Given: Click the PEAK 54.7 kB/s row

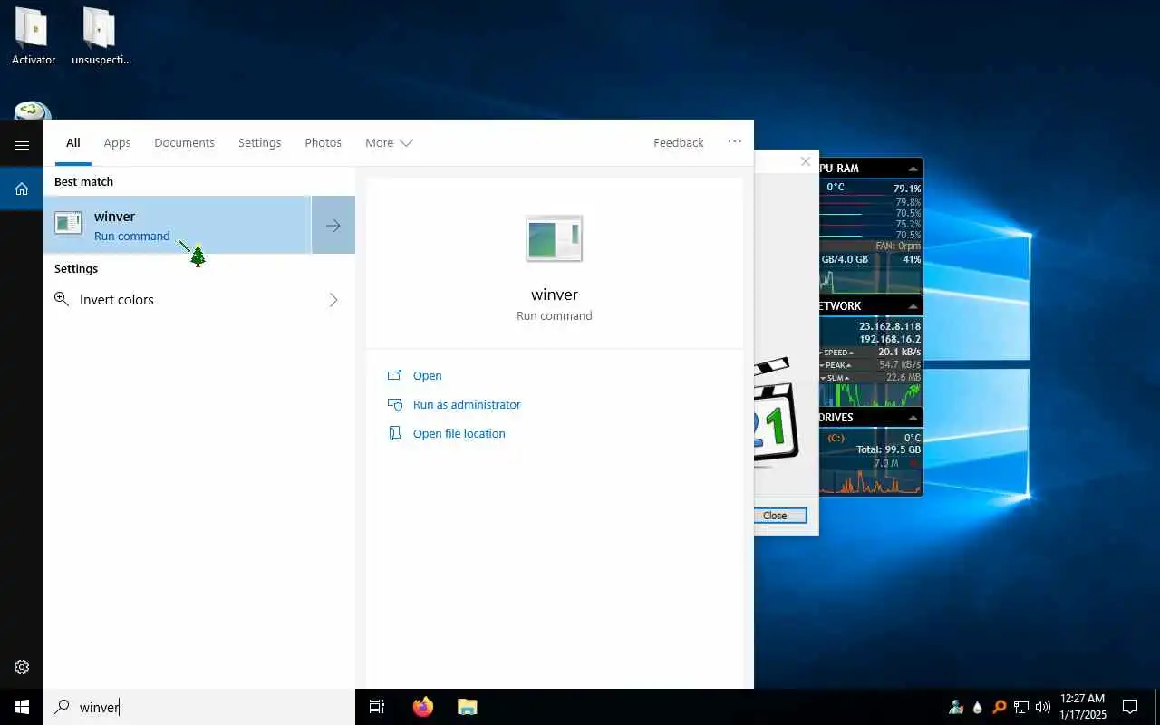Looking at the screenshot, I should (870, 364).
